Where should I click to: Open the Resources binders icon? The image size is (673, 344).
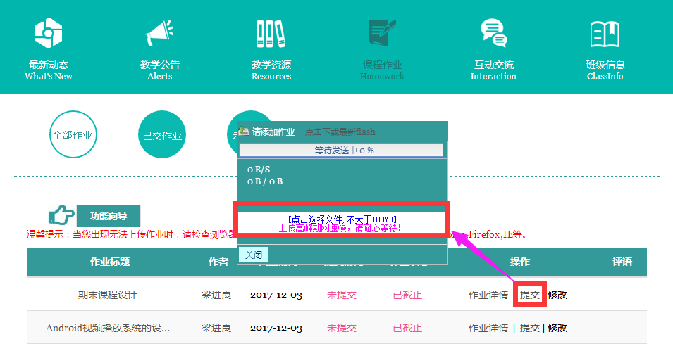271,32
